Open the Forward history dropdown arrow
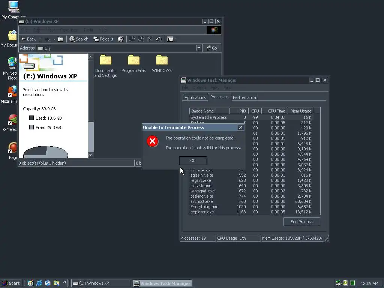Screen dimensions: 384x288 click(54, 39)
